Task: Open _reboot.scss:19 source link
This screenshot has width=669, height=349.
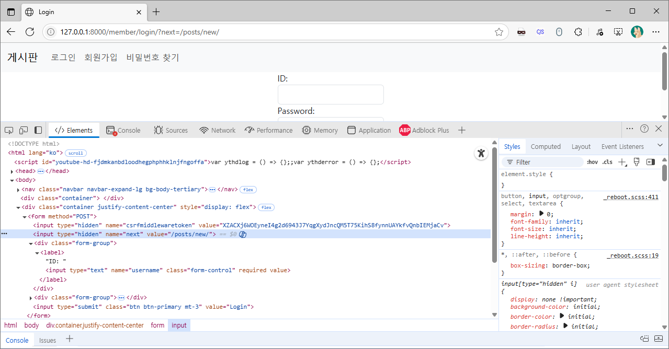Action: [x=633, y=255]
